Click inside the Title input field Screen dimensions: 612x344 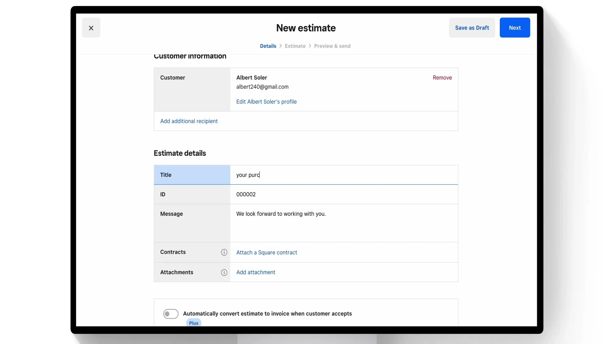[344, 175]
